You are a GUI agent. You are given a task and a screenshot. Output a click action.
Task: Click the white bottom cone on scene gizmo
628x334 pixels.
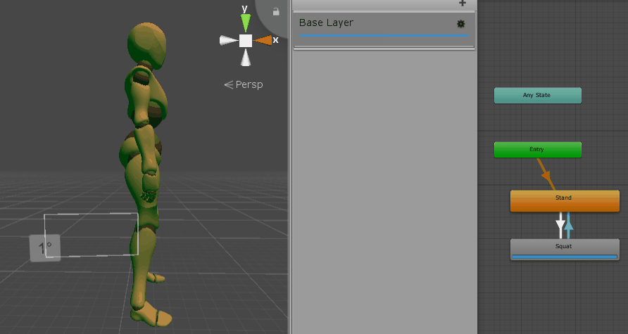(246, 58)
